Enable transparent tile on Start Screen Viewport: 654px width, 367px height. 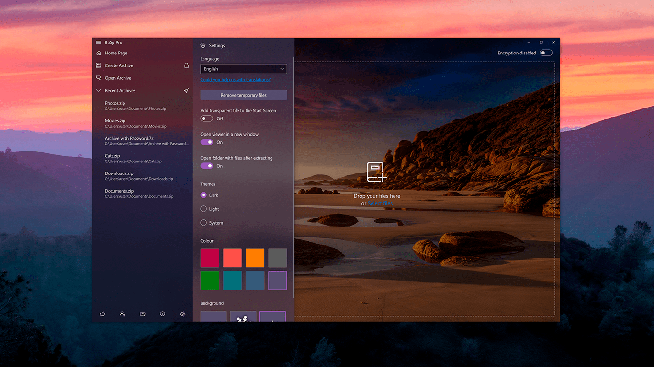tap(207, 119)
